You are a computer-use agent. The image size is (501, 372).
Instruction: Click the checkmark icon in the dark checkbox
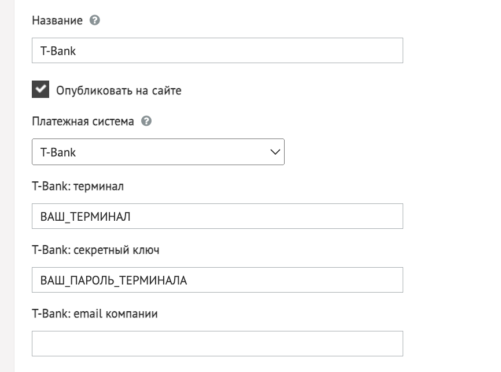(x=40, y=89)
